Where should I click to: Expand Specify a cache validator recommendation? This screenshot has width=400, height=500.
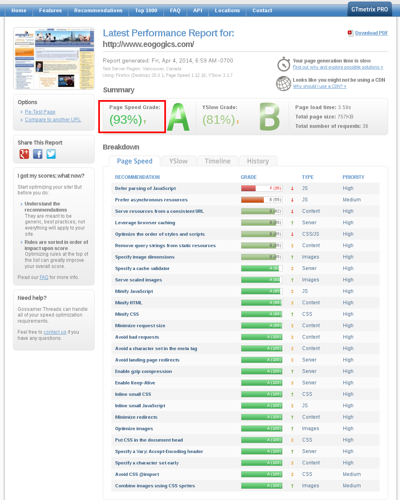pos(142,268)
